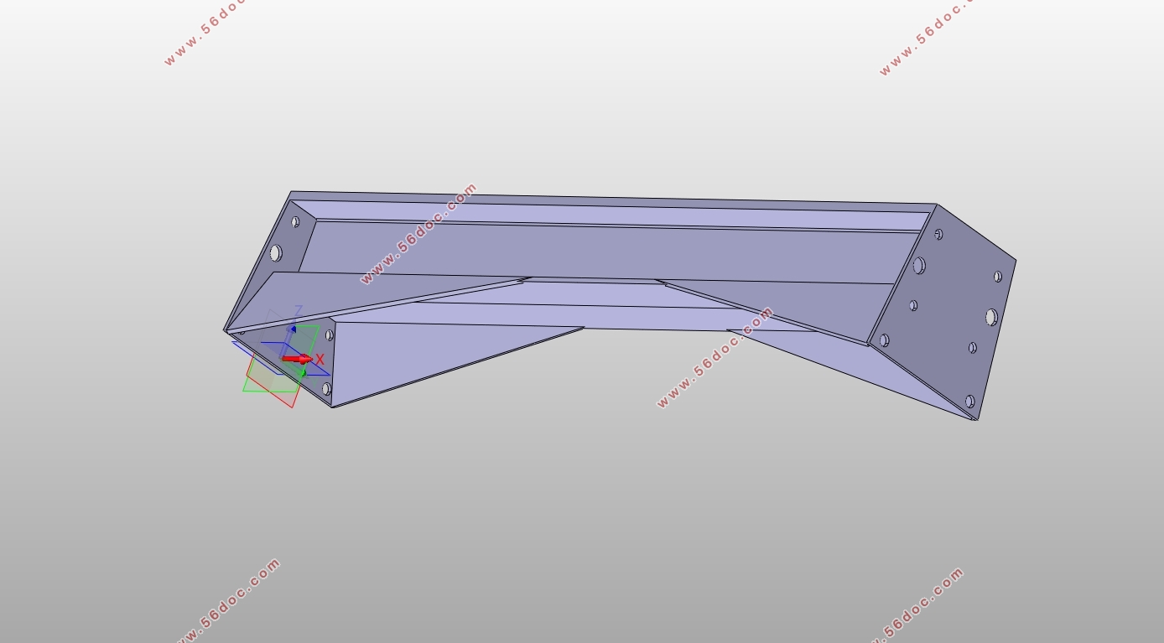
Task: Select the large hole on right plate's right edge
Action: coord(991,317)
